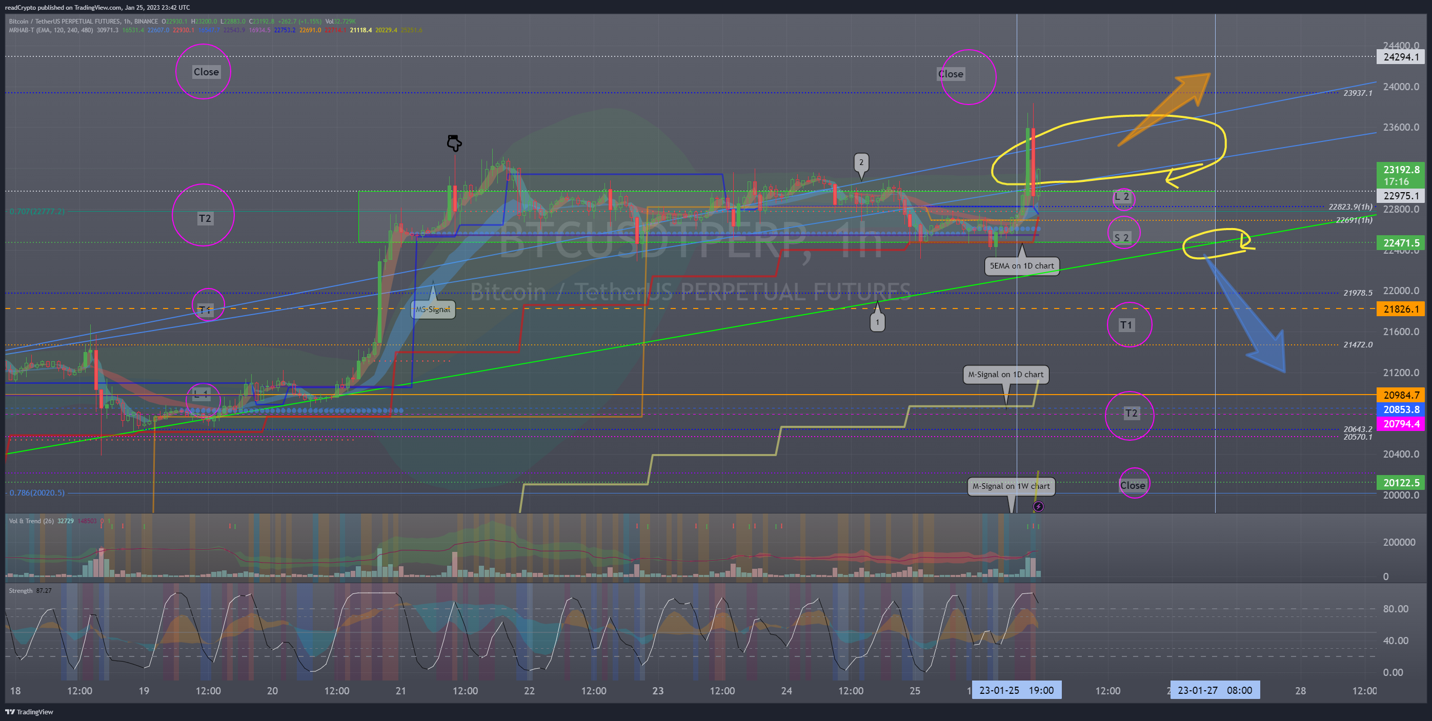Select the Close label beside M-Signal on 1W chart

tap(1133, 485)
